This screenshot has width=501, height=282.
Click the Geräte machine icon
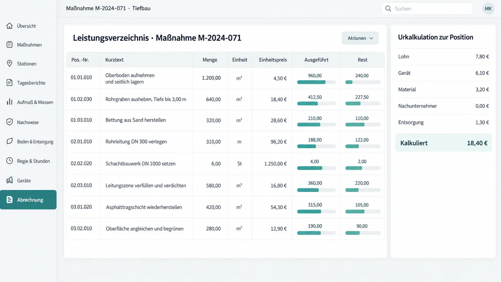[x=10, y=180]
